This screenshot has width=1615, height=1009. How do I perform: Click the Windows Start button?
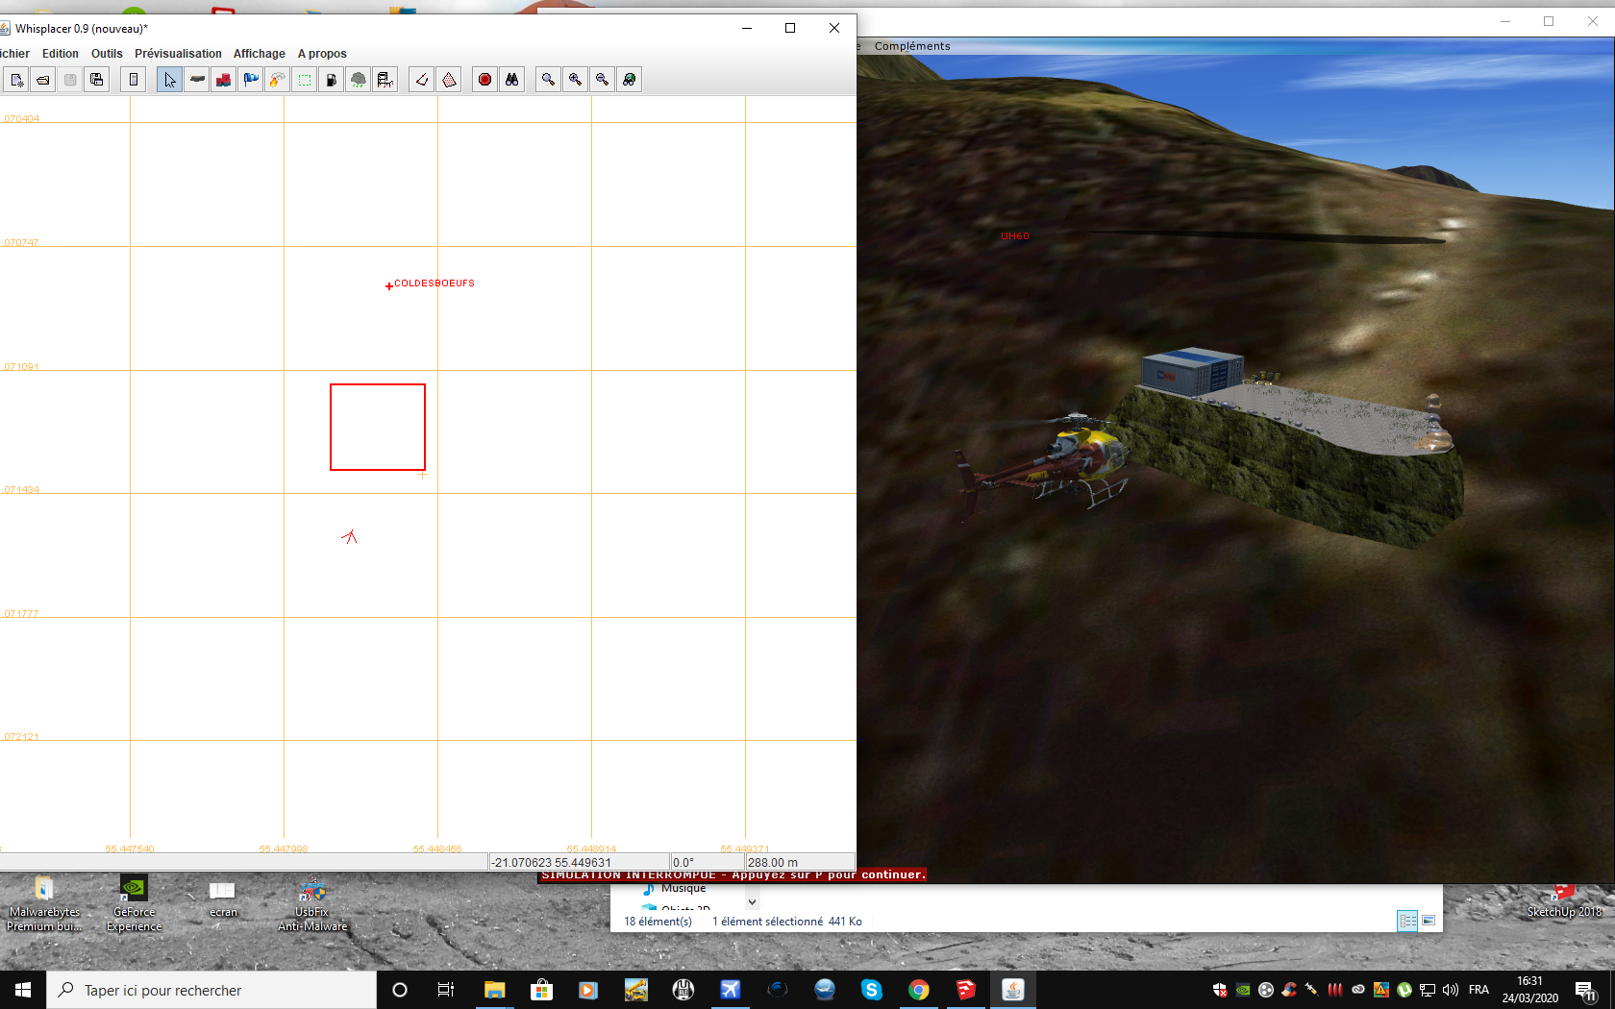(23, 990)
